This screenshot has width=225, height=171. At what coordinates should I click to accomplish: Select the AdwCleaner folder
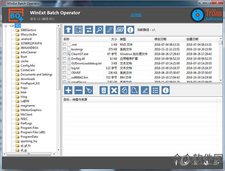(x=28, y=52)
